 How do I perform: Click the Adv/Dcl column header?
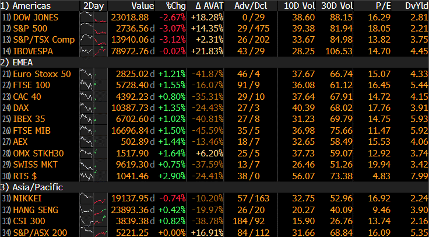click(x=251, y=6)
